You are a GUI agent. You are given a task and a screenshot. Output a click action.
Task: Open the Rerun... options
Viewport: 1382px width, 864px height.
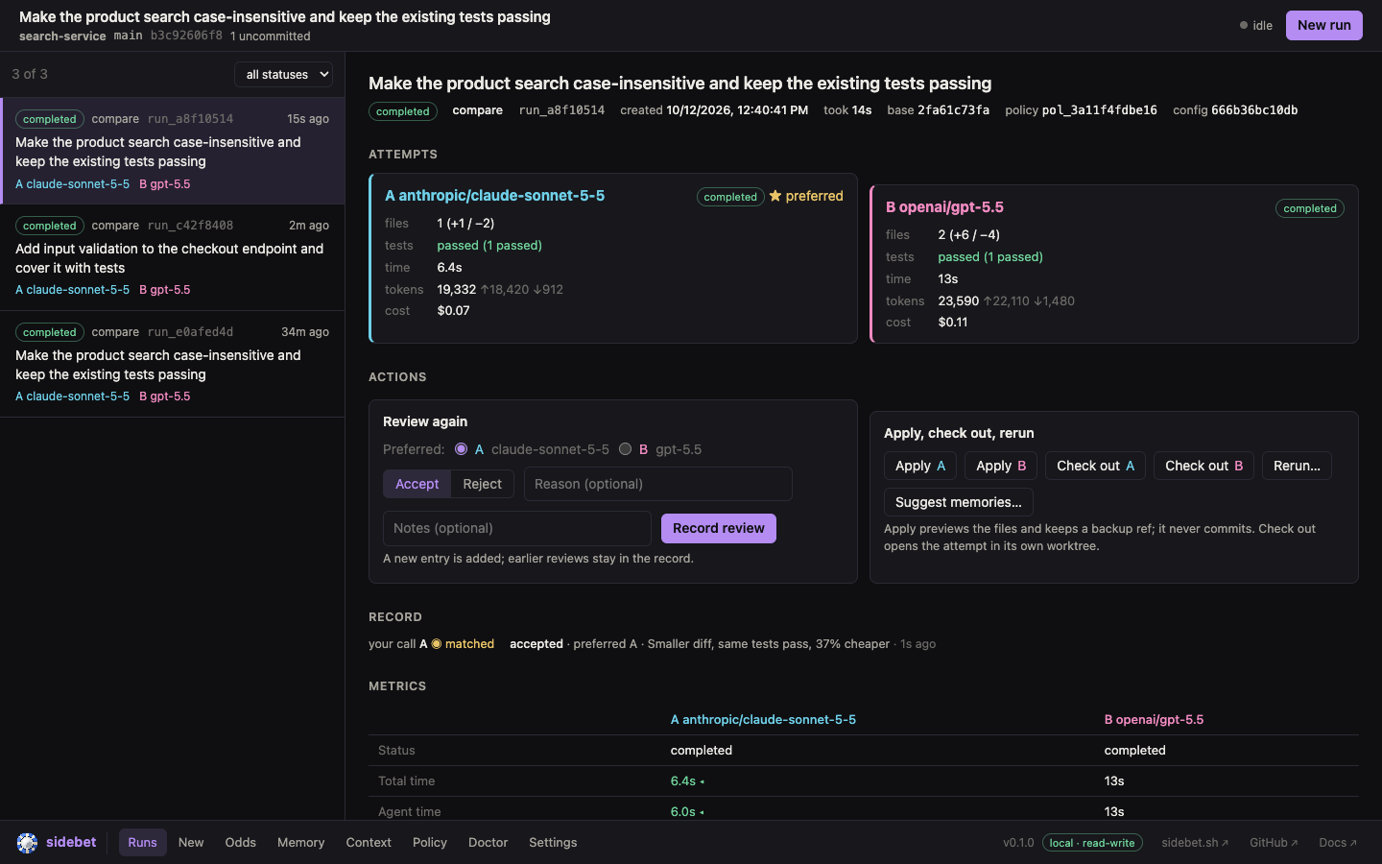pyautogui.click(x=1297, y=466)
